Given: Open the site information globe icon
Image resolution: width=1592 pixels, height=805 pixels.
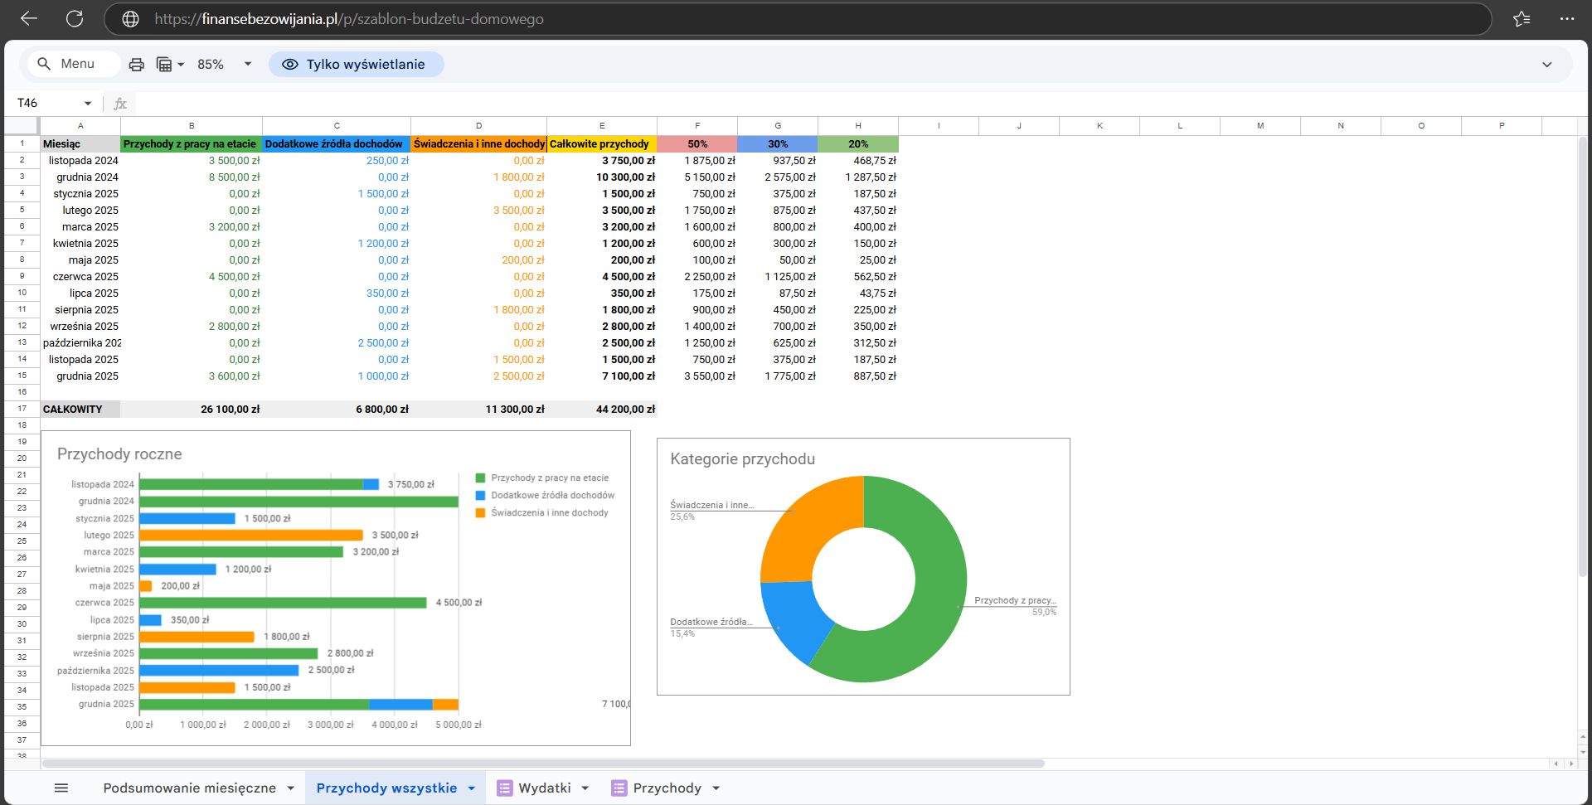Looking at the screenshot, I should tap(130, 19).
